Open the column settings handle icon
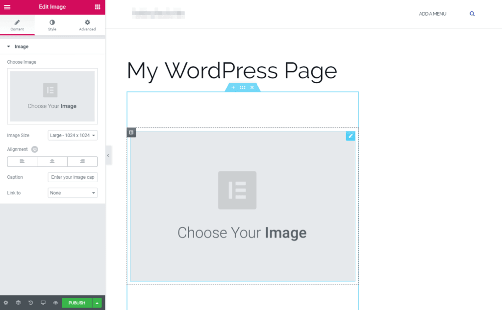502x310 pixels. tap(131, 132)
